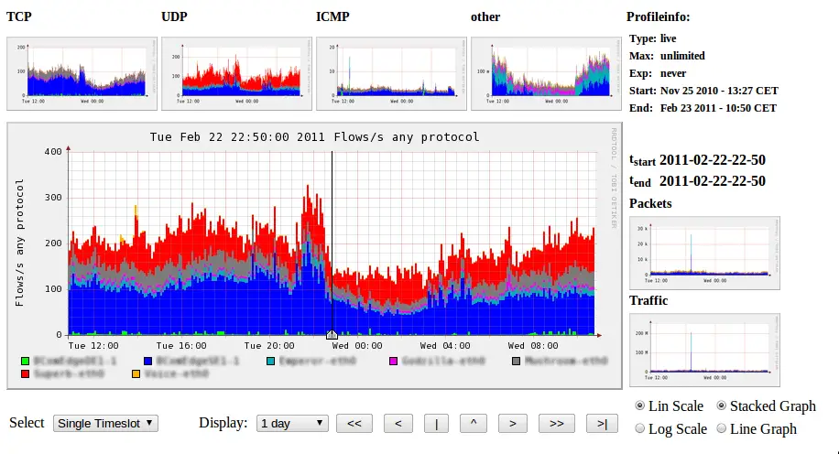Step forward with the > button
The height and width of the screenshot is (454, 839).
point(513,424)
